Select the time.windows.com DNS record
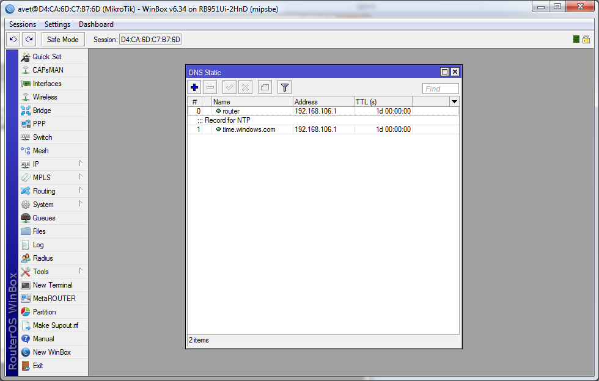 (249, 129)
